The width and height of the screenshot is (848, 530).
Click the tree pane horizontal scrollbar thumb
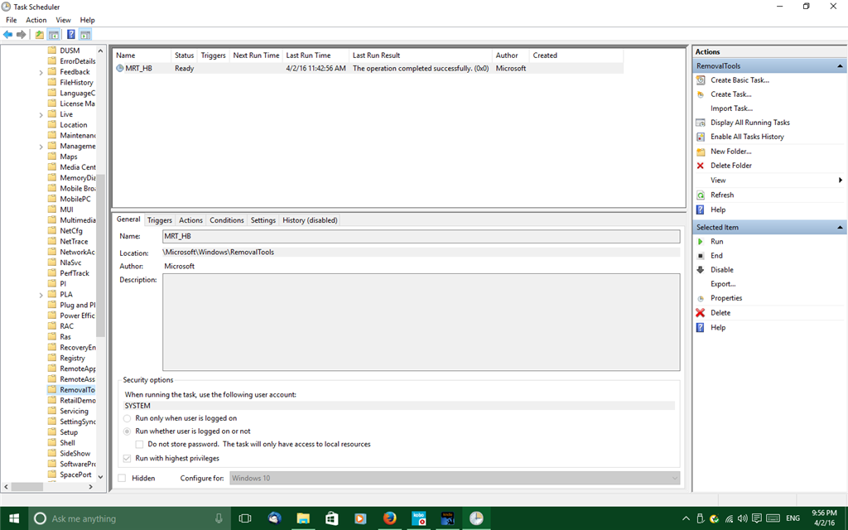pos(27,487)
